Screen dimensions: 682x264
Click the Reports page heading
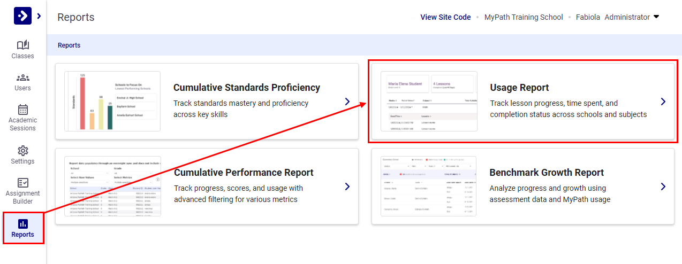tap(76, 17)
